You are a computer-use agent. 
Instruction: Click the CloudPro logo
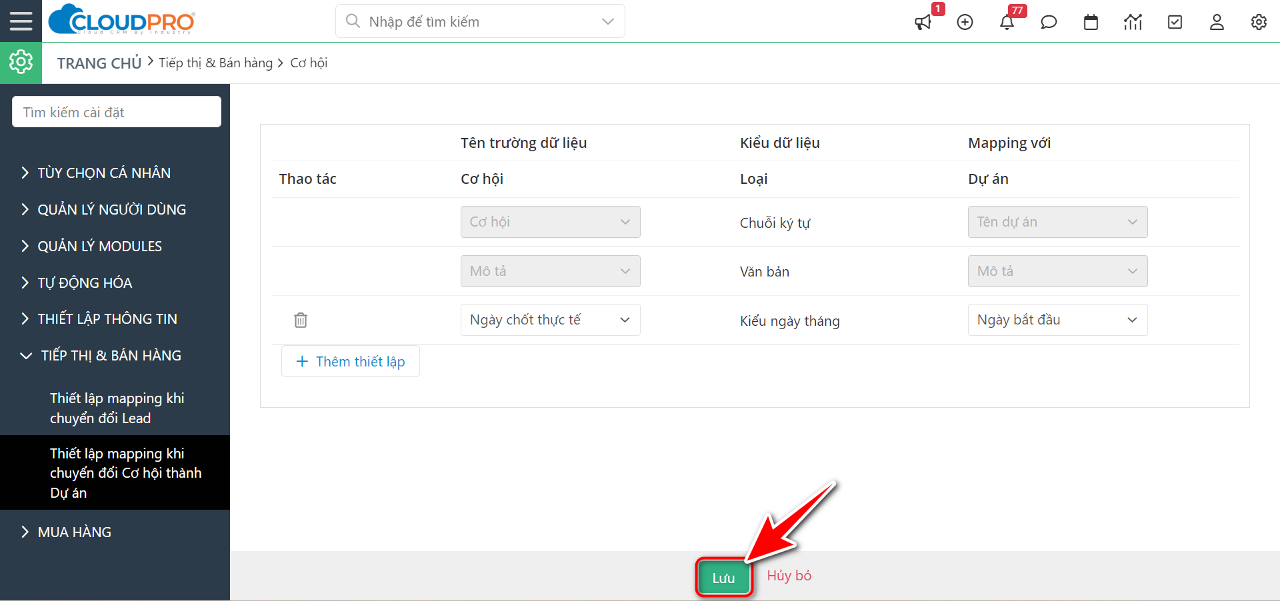(x=122, y=19)
